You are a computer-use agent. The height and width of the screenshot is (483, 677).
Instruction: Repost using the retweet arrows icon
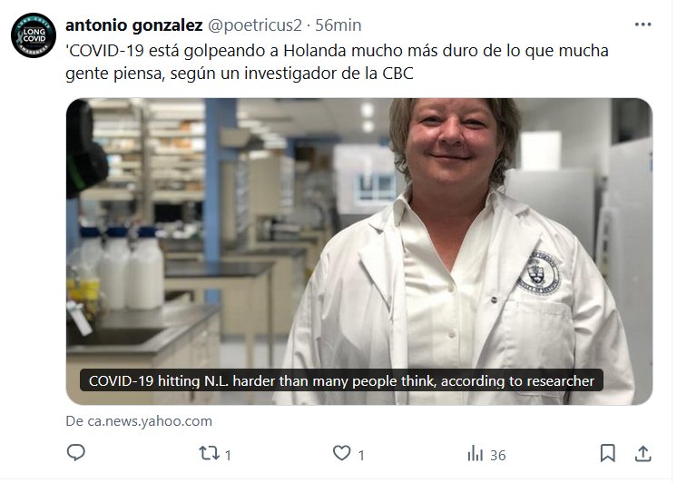(x=209, y=453)
